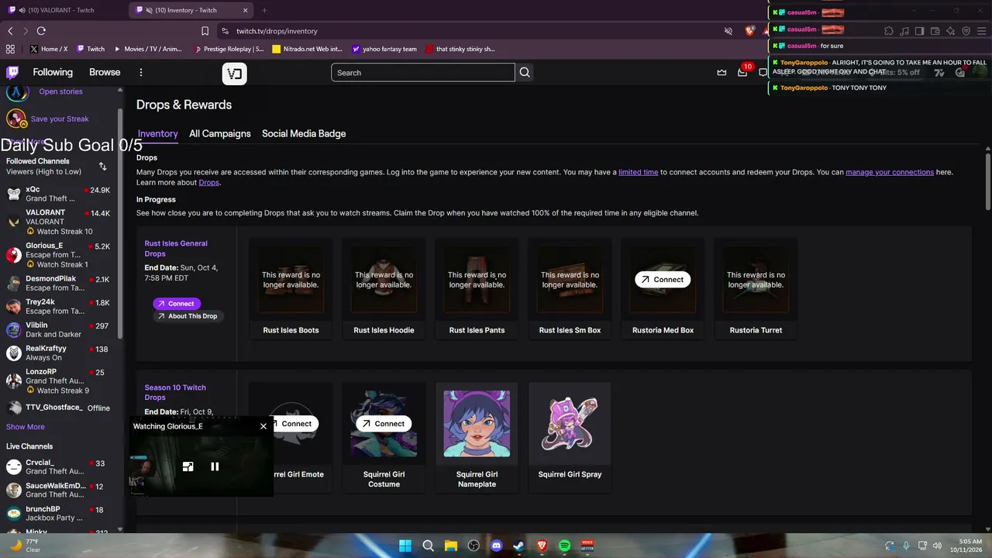Screen dimensions: 992x558
Task: Sort followed channels by viewers
Action: coord(103,166)
